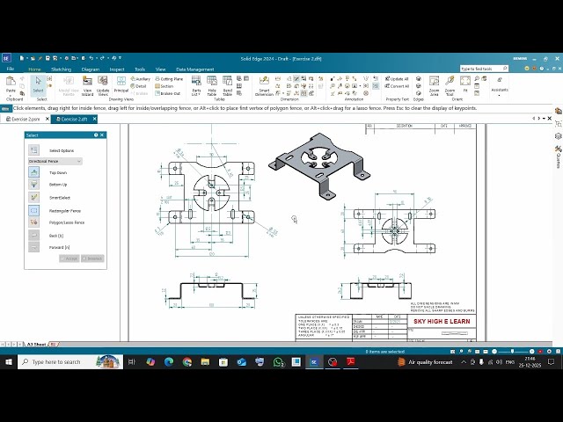Screen dimensions: 563x422
Task: Open the Parts List dropdown arrow
Action: tap(200, 95)
